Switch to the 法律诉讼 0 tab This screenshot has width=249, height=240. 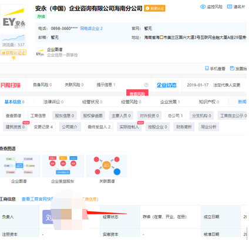pyautogui.click(x=53, y=102)
